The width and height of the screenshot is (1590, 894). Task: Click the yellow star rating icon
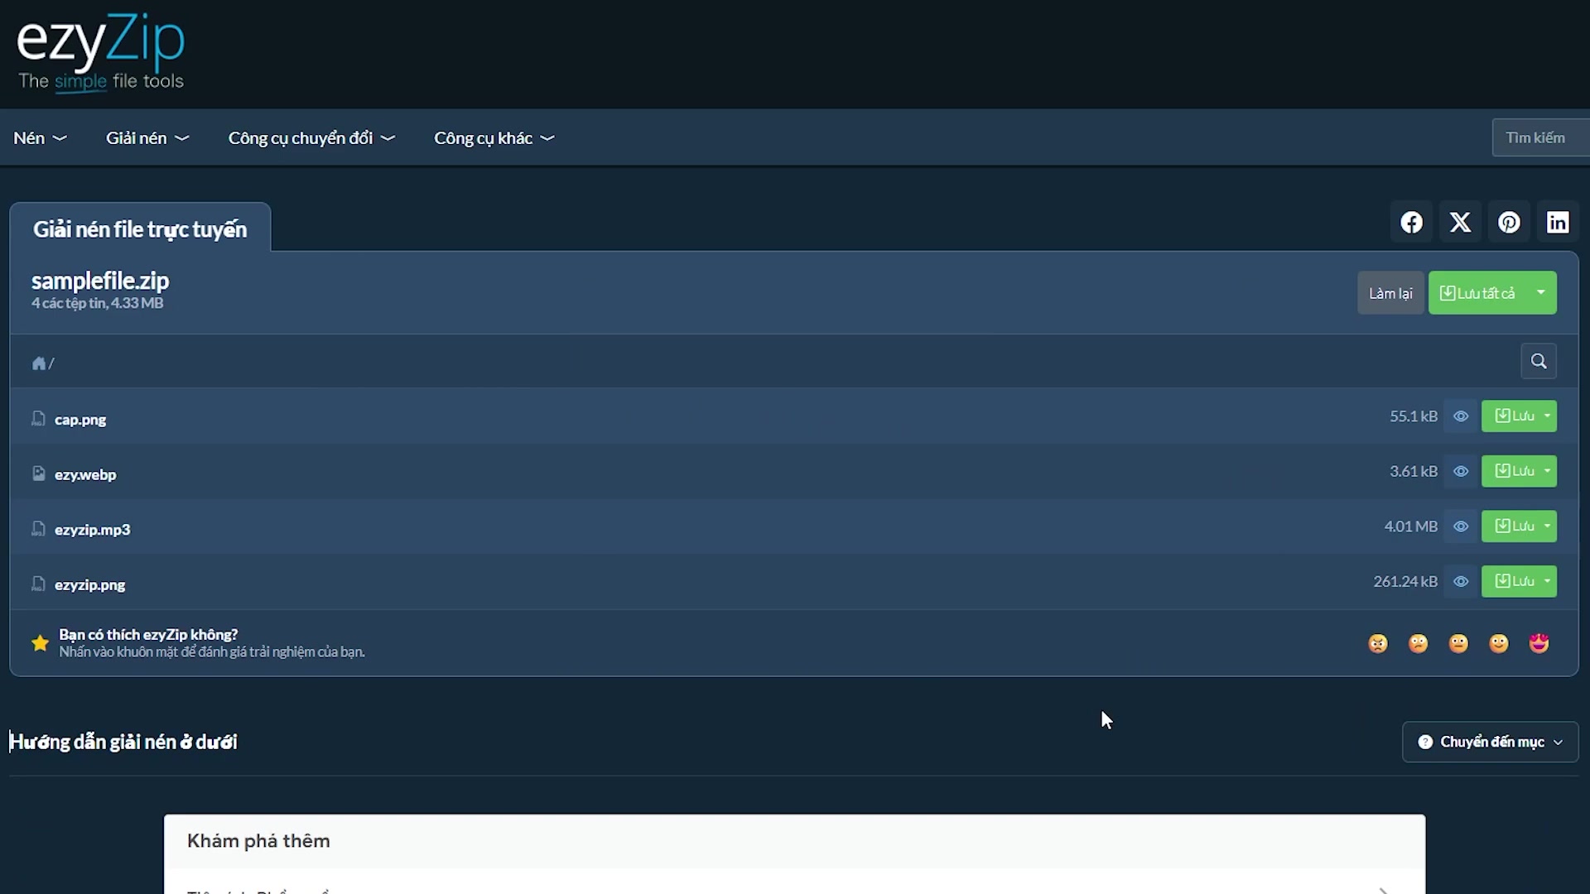tap(40, 643)
